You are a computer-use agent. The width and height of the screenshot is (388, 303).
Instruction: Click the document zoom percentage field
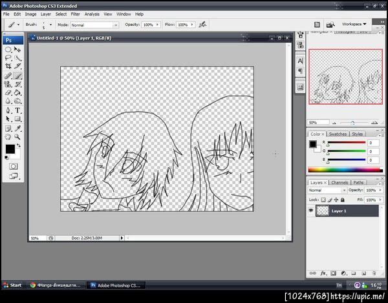38,238
